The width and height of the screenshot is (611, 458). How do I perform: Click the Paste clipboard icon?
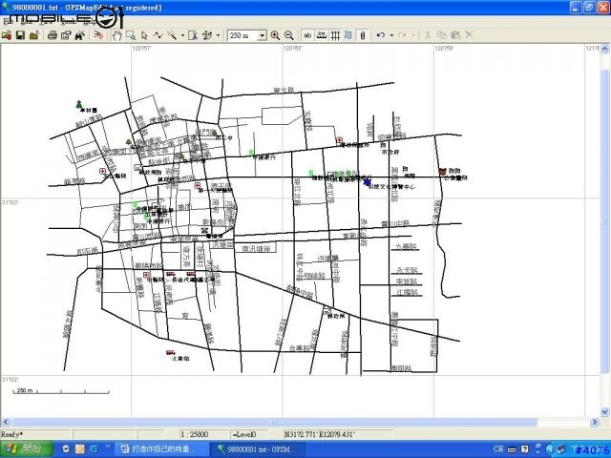(x=454, y=35)
